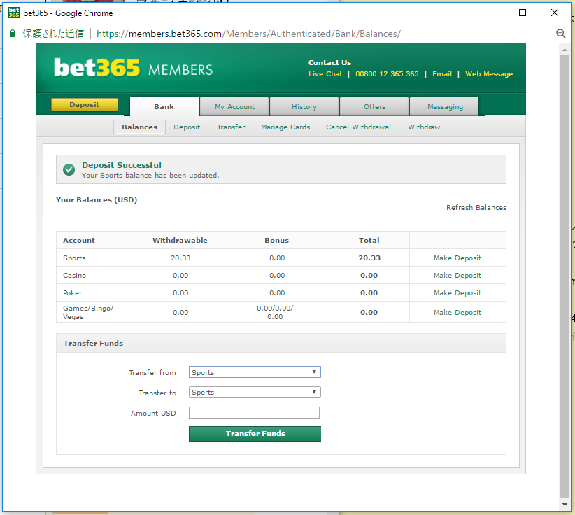The width and height of the screenshot is (575, 515).
Task: Click the Sports withdrawable value 20.33
Action: click(180, 258)
